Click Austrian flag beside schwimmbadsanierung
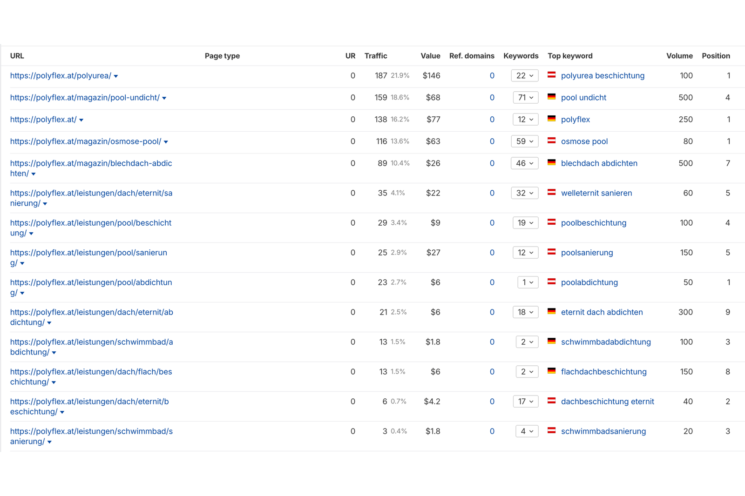 tap(551, 430)
